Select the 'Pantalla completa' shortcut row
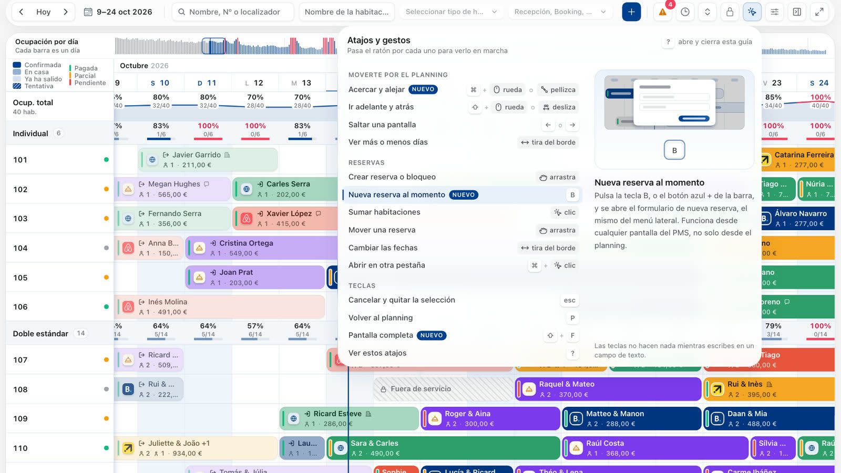 coord(462,335)
